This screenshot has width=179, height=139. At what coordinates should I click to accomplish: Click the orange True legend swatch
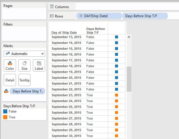(6, 117)
